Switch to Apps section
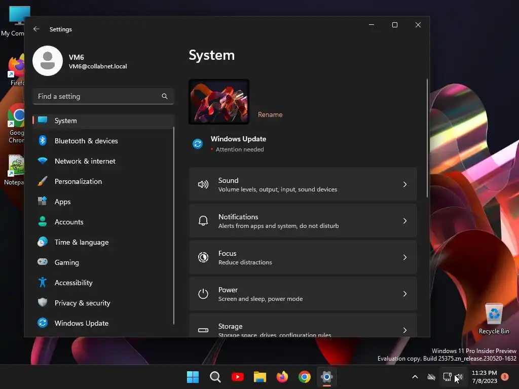Image resolution: width=519 pixels, height=389 pixels. [103, 202]
